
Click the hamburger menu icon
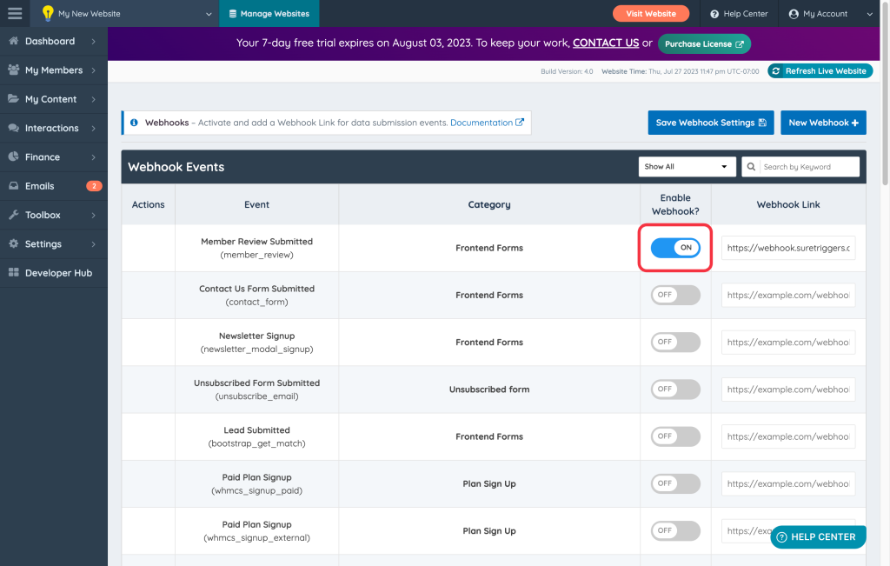point(15,13)
